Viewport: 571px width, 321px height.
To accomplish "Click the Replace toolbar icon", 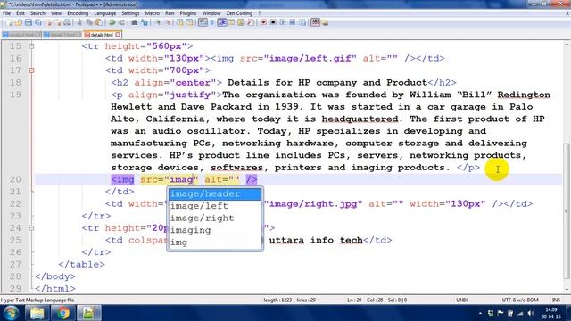I will [x=145, y=22].
